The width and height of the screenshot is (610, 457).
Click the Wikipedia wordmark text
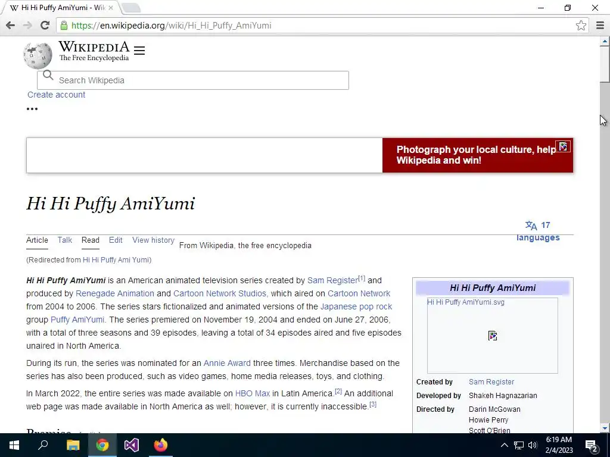(94, 47)
